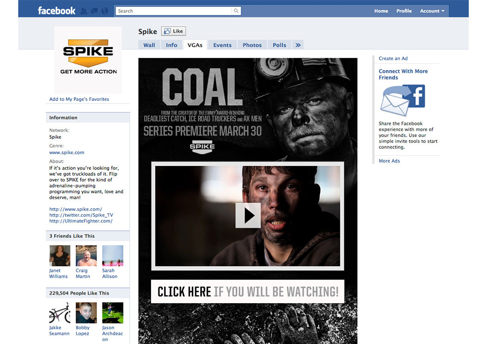The image size is (487, 344).
Task: Open http://www.spike.com/ link
Action: (75, 209)
